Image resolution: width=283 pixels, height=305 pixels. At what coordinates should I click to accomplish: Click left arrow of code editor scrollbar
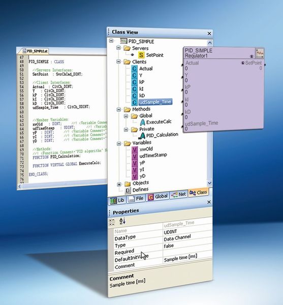click(19, 187)
